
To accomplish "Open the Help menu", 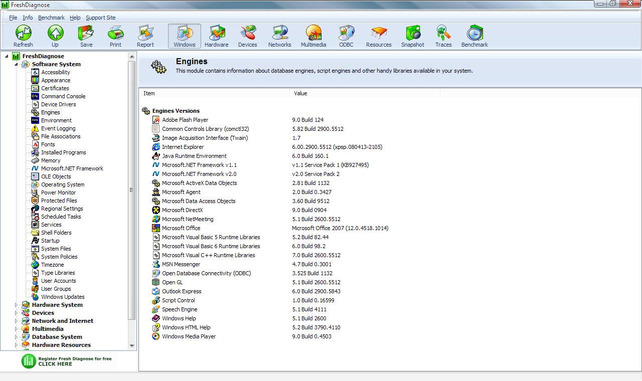I will point(75,18).
